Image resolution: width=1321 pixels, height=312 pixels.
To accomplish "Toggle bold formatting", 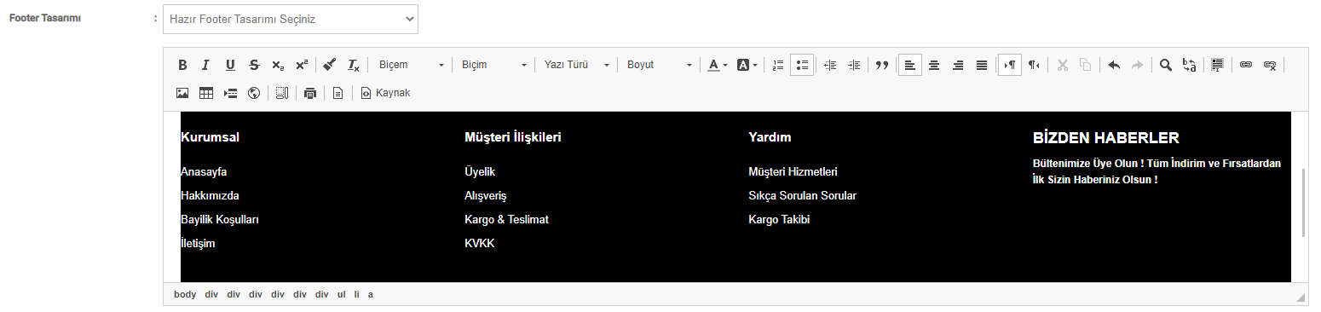I will [x=182, y=65].
